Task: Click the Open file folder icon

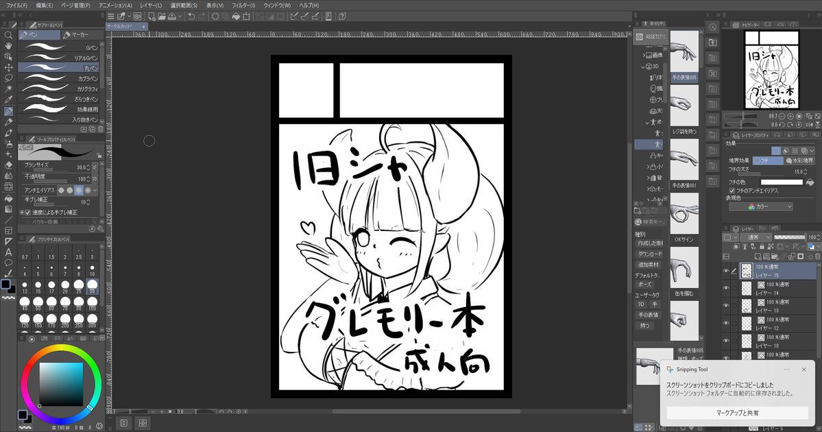Action: (x=162, y=16)
